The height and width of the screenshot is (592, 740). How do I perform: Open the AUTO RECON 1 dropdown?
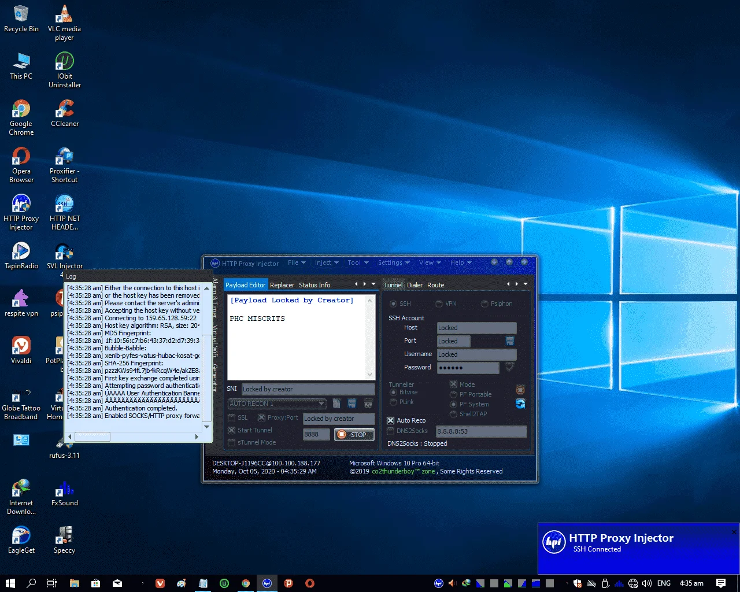pos(277,404)
